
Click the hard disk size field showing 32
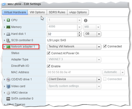pyautogui.click(x=62, y=34)
